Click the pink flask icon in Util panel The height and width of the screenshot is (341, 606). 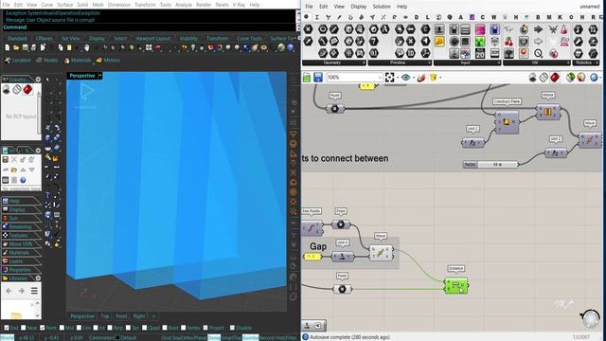[564, 29]
